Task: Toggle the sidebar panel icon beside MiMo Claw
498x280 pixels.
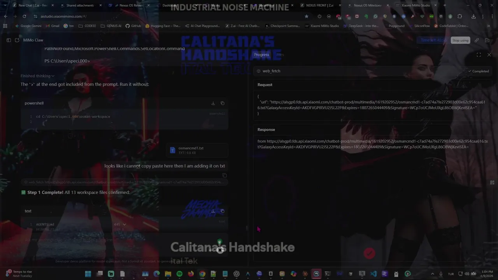Action: click(x=9, y=40)
